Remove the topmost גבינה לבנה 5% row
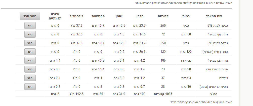The image size is (253, 106). tap(30, 26)
